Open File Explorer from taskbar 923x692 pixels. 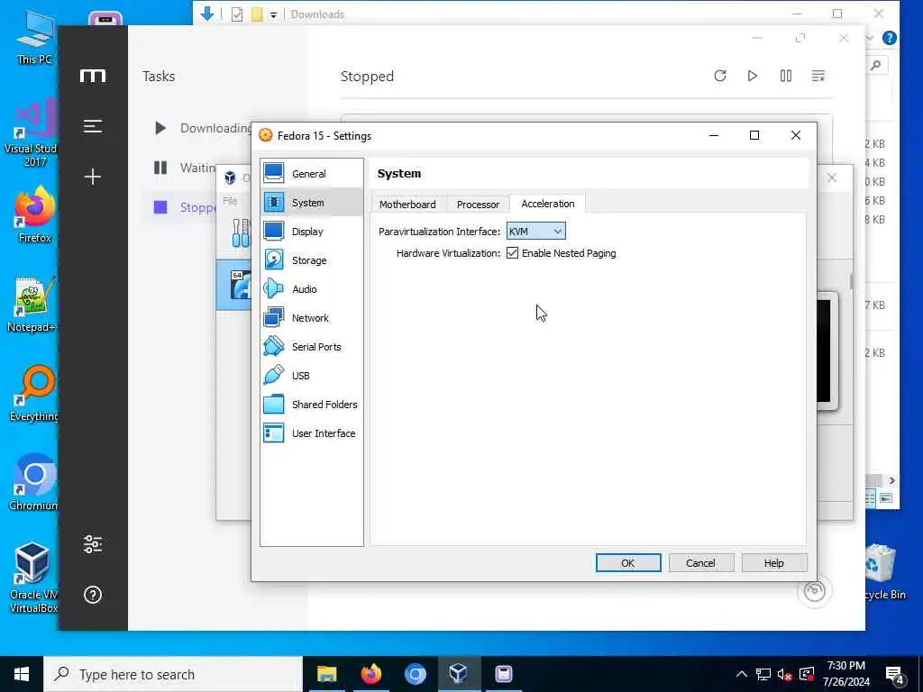click(x=326, y=674)
